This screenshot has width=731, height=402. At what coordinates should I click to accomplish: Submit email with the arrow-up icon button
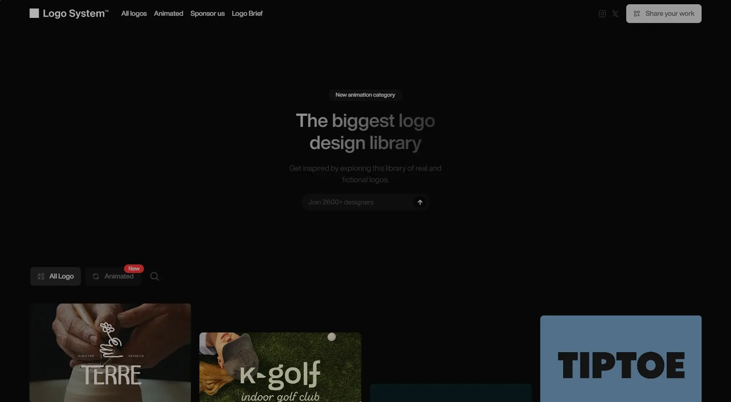point(420,202)
